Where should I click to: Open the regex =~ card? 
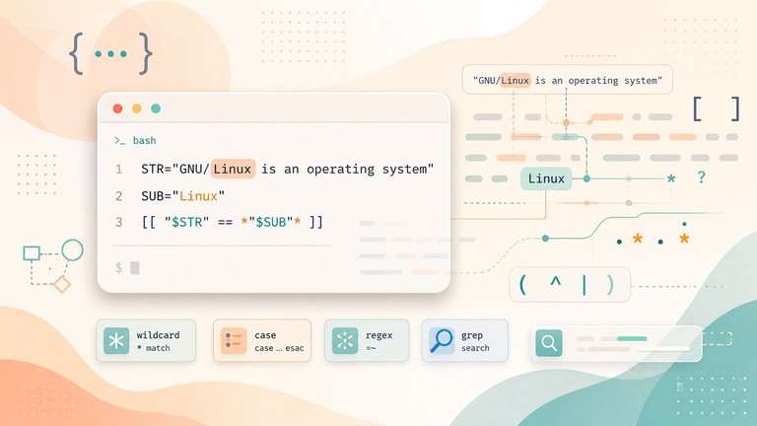[367, 340]
